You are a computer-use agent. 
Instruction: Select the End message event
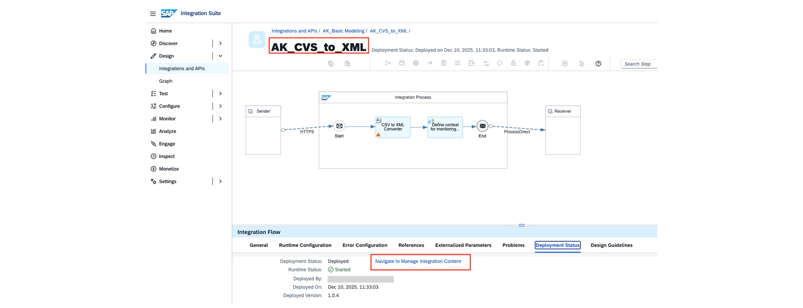(x=482, y=126)
